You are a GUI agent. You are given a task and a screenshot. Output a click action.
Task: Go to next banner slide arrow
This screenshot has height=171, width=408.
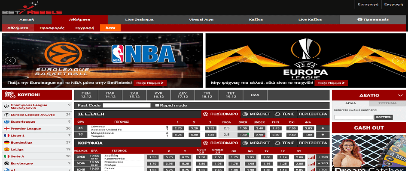398,61
